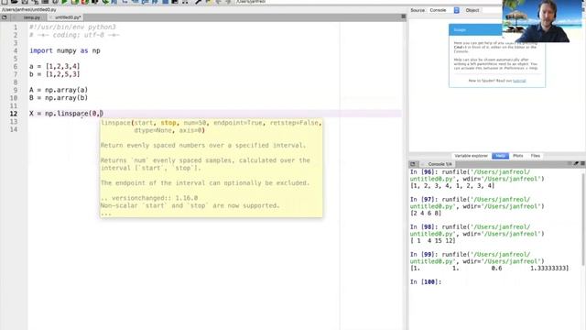The width and height of the screenshot is (586, 330).
Task: Open the Variable explorer tab
Action: click(471, 156)
